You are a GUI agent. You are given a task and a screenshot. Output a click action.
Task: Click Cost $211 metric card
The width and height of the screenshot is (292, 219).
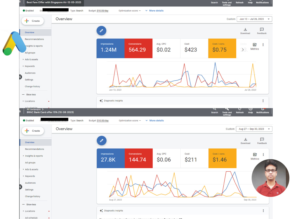click(194, 158)
